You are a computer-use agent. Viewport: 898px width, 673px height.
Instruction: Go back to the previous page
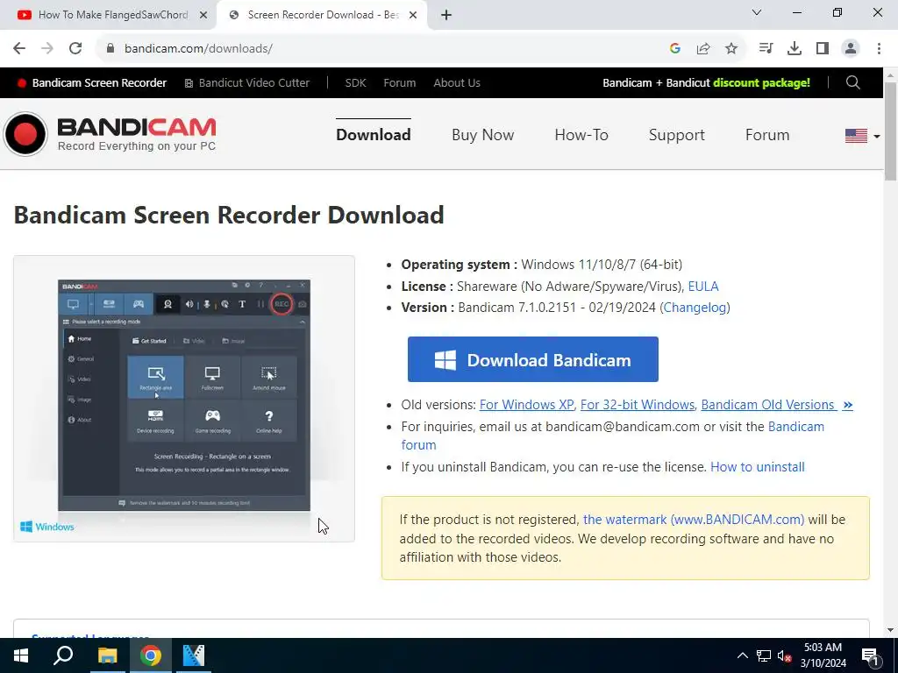[x=19, y=48]
